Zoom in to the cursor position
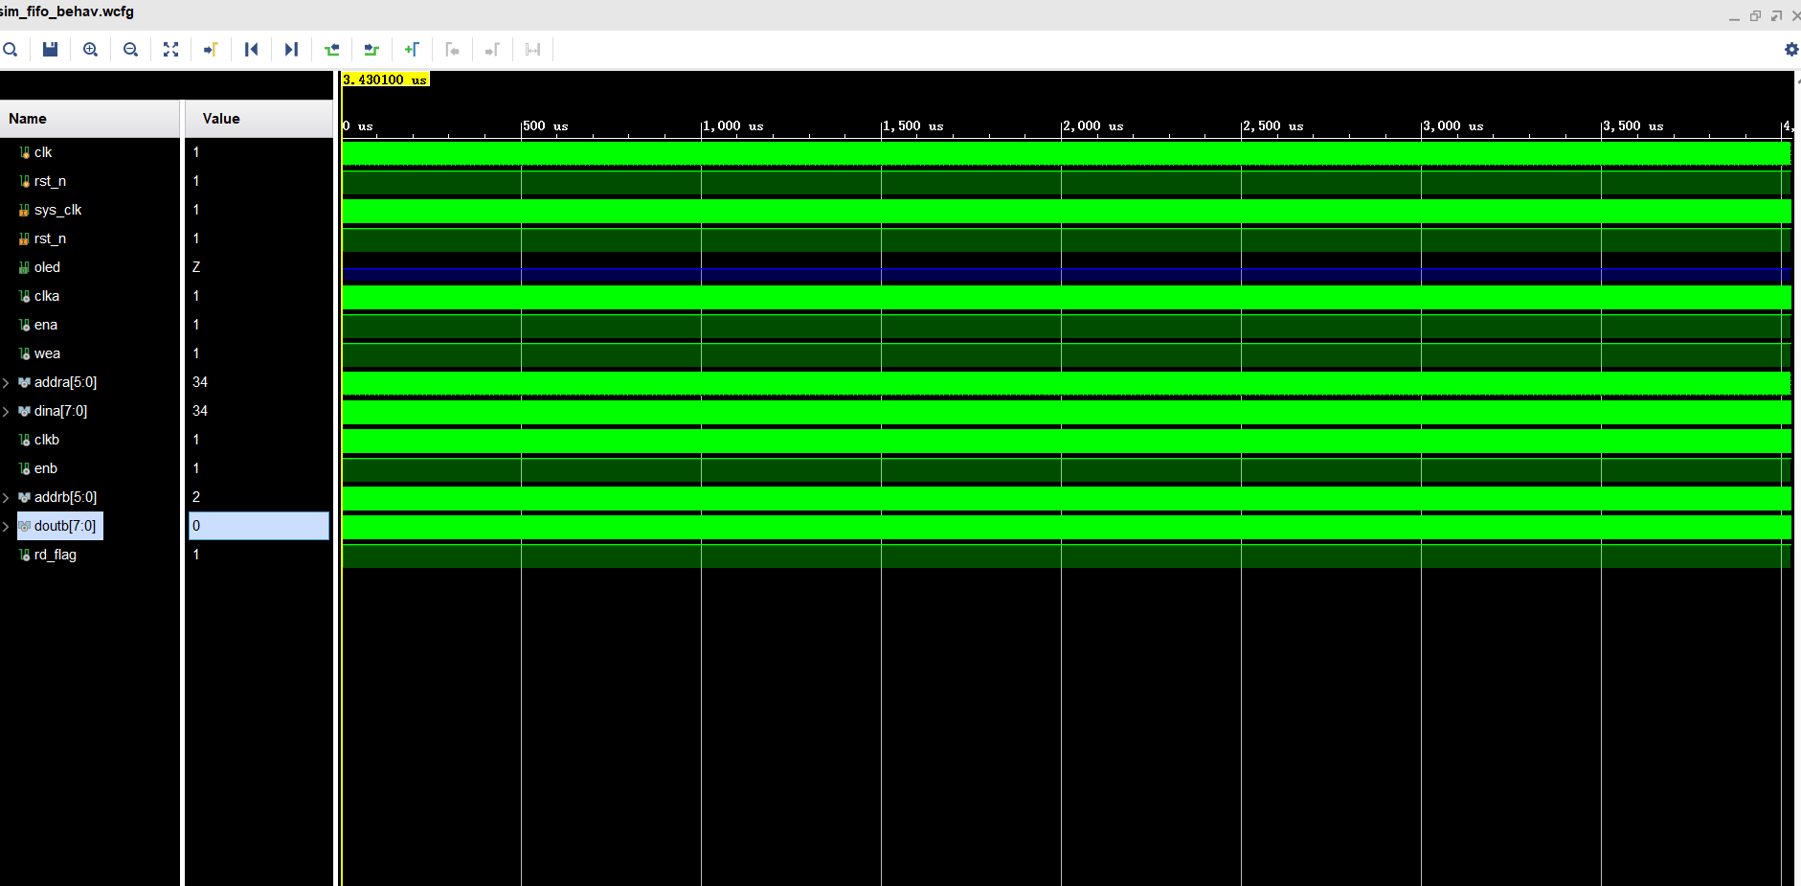Image resolution: width=1801 pixels, height=886 pixels. (211, 49)
